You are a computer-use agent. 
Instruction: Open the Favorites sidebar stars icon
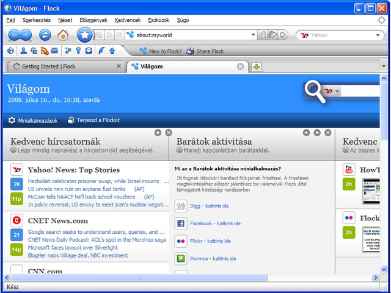68,51
